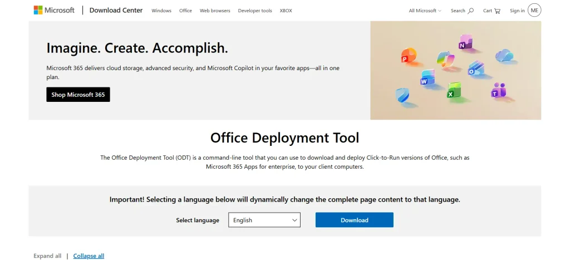
Task: Open the XBOX menu item
Action: tap(286, 11)
